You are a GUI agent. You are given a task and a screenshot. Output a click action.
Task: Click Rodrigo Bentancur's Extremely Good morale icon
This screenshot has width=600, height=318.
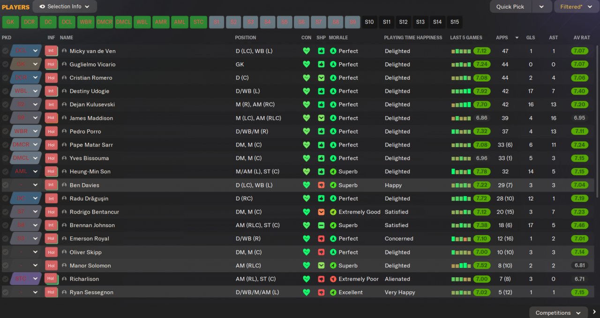pos(333,212)
